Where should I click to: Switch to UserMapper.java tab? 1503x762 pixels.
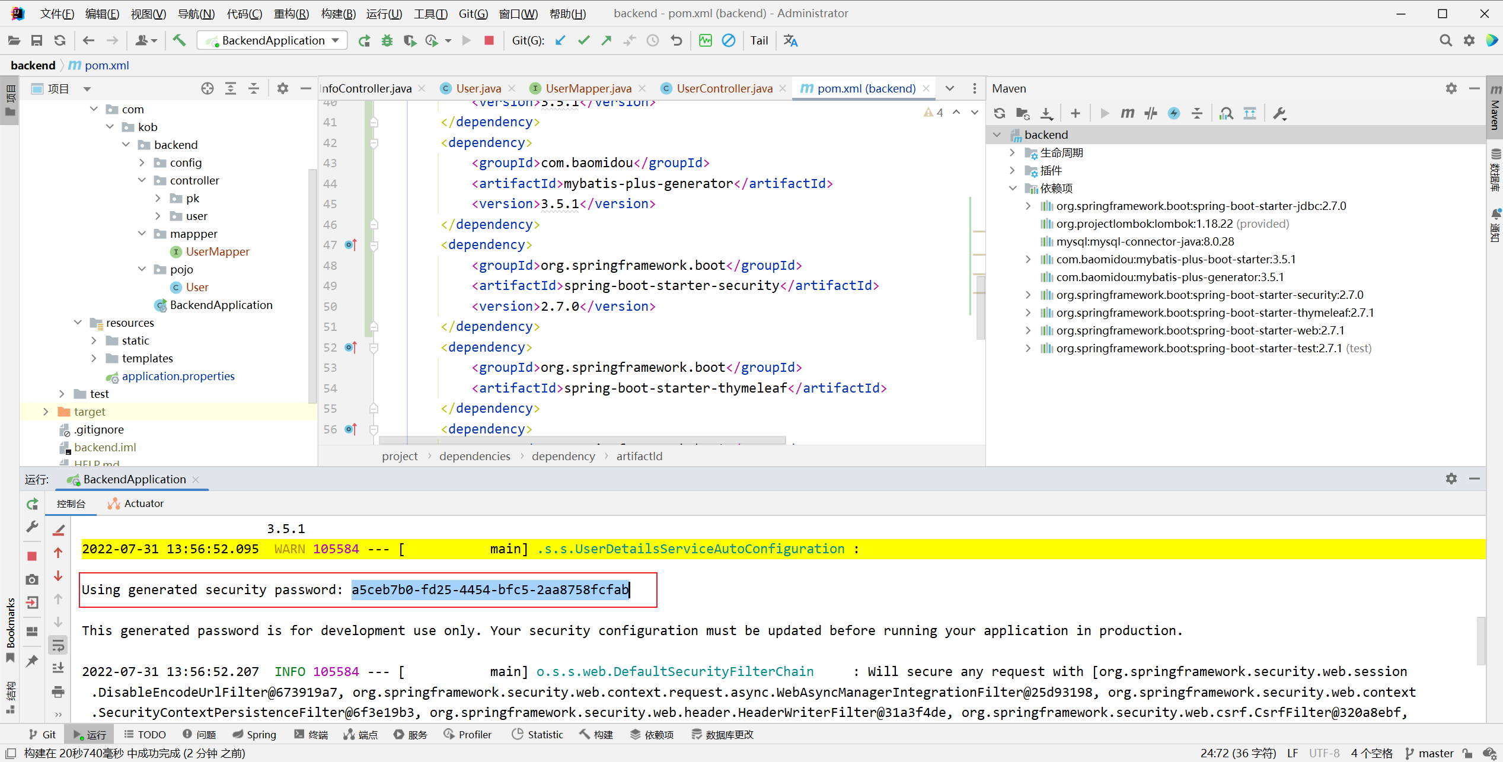tap(588, 88)
